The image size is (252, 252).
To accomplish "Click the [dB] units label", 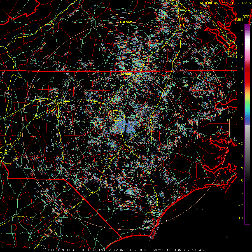I will 239,19.
